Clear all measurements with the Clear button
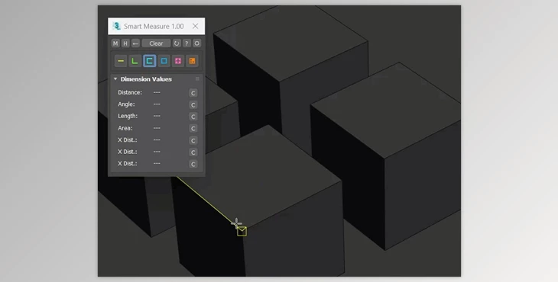 [x=156, y=43]
